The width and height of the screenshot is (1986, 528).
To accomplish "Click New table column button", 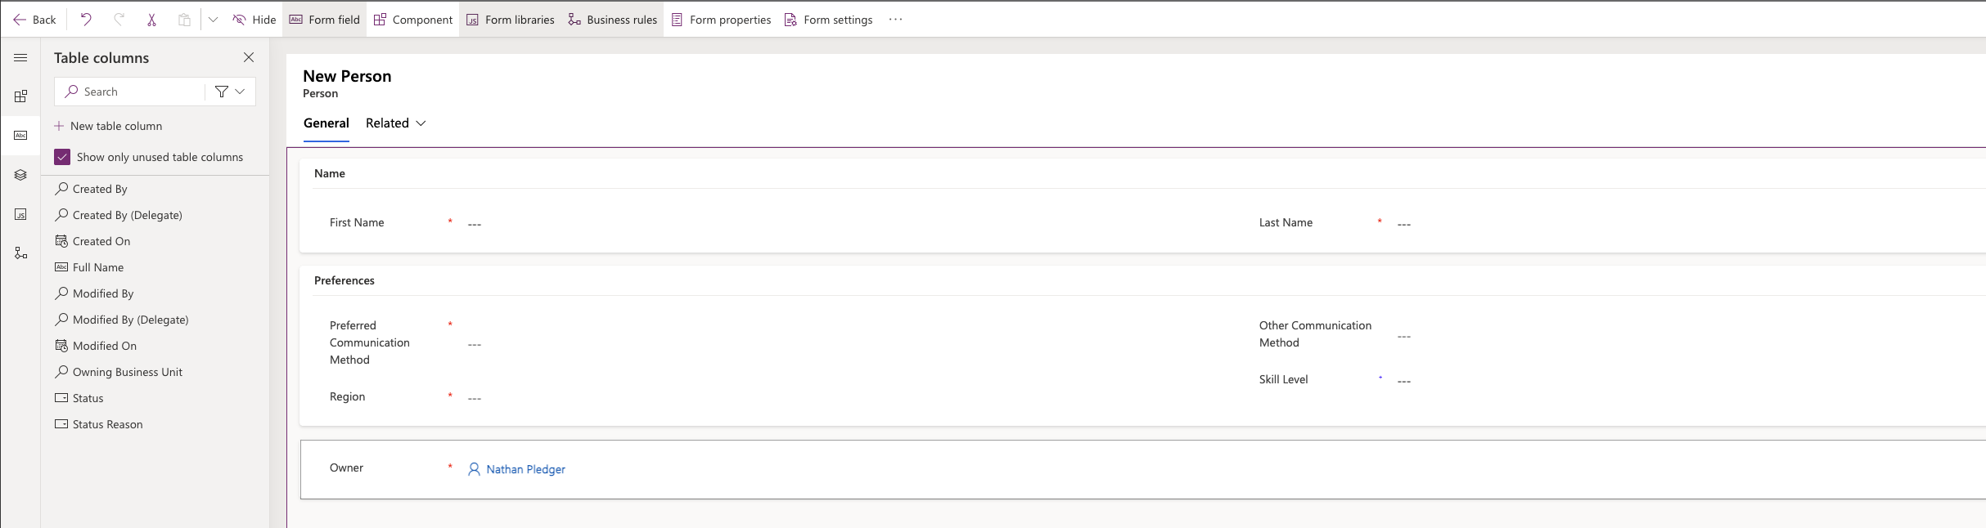I will point(108,126).
